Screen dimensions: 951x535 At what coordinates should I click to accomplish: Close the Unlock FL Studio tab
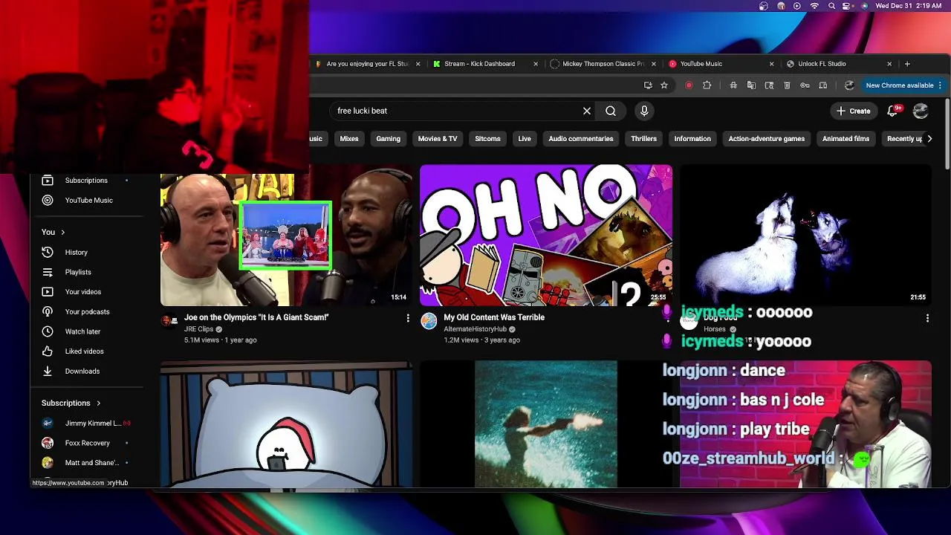889,64
